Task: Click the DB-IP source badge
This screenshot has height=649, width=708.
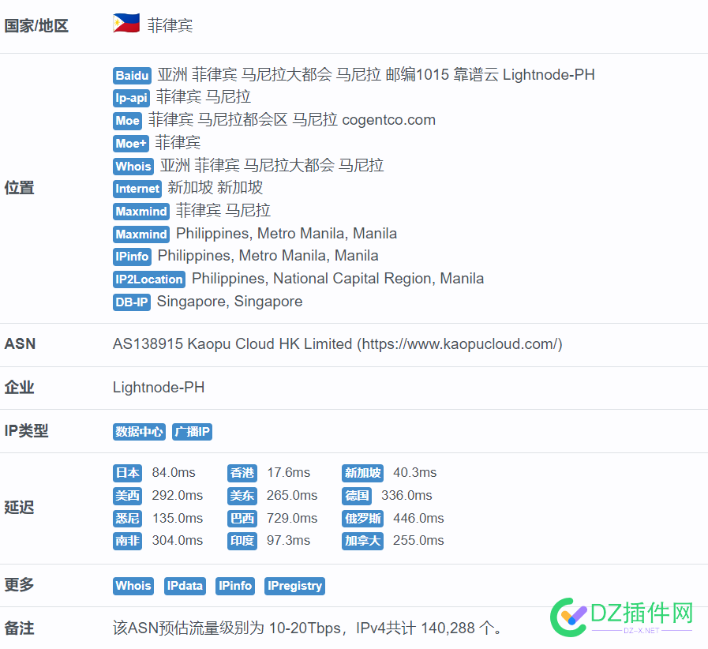Action: [131, 302]
